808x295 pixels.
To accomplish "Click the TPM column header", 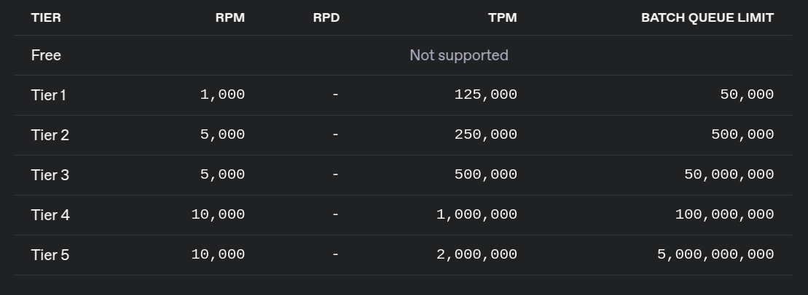I will pos(503,17).
